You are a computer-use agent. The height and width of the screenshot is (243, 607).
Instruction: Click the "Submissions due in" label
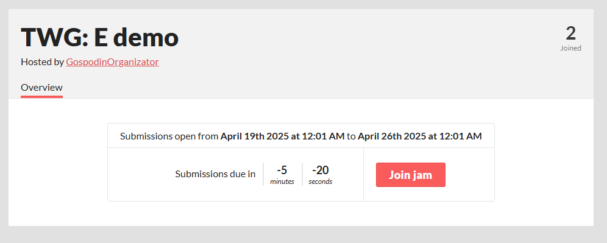pos(215,174)
